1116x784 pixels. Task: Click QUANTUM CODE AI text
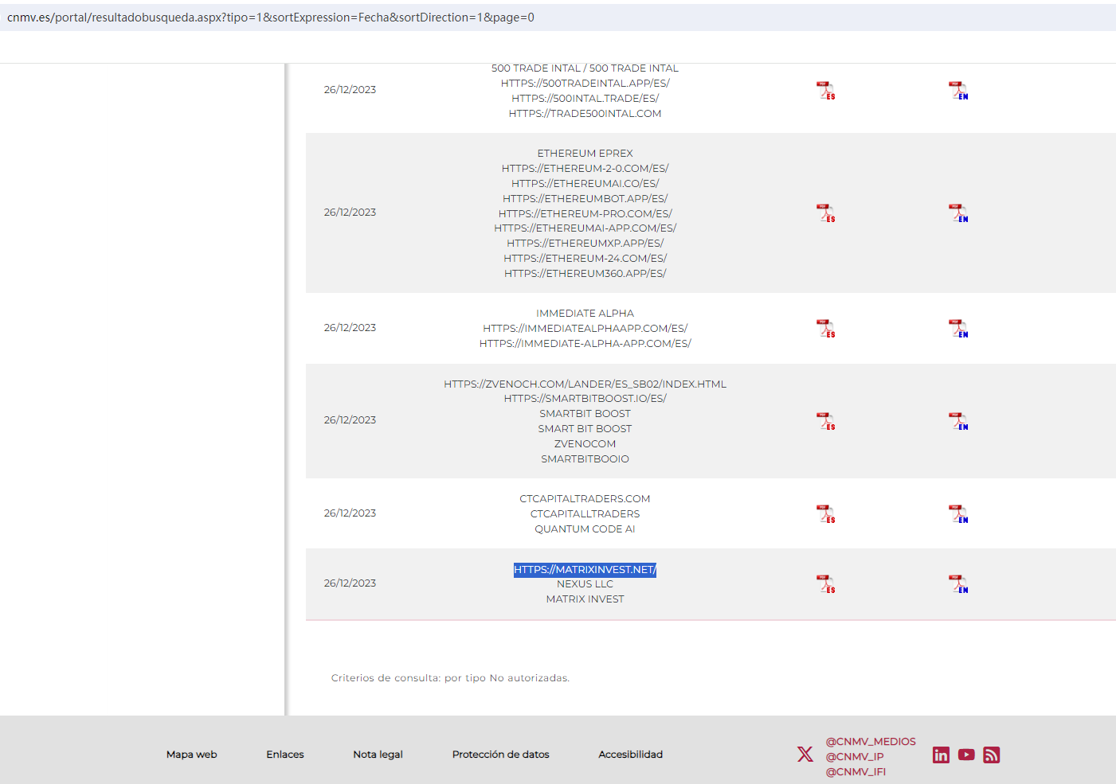point(585,529)
